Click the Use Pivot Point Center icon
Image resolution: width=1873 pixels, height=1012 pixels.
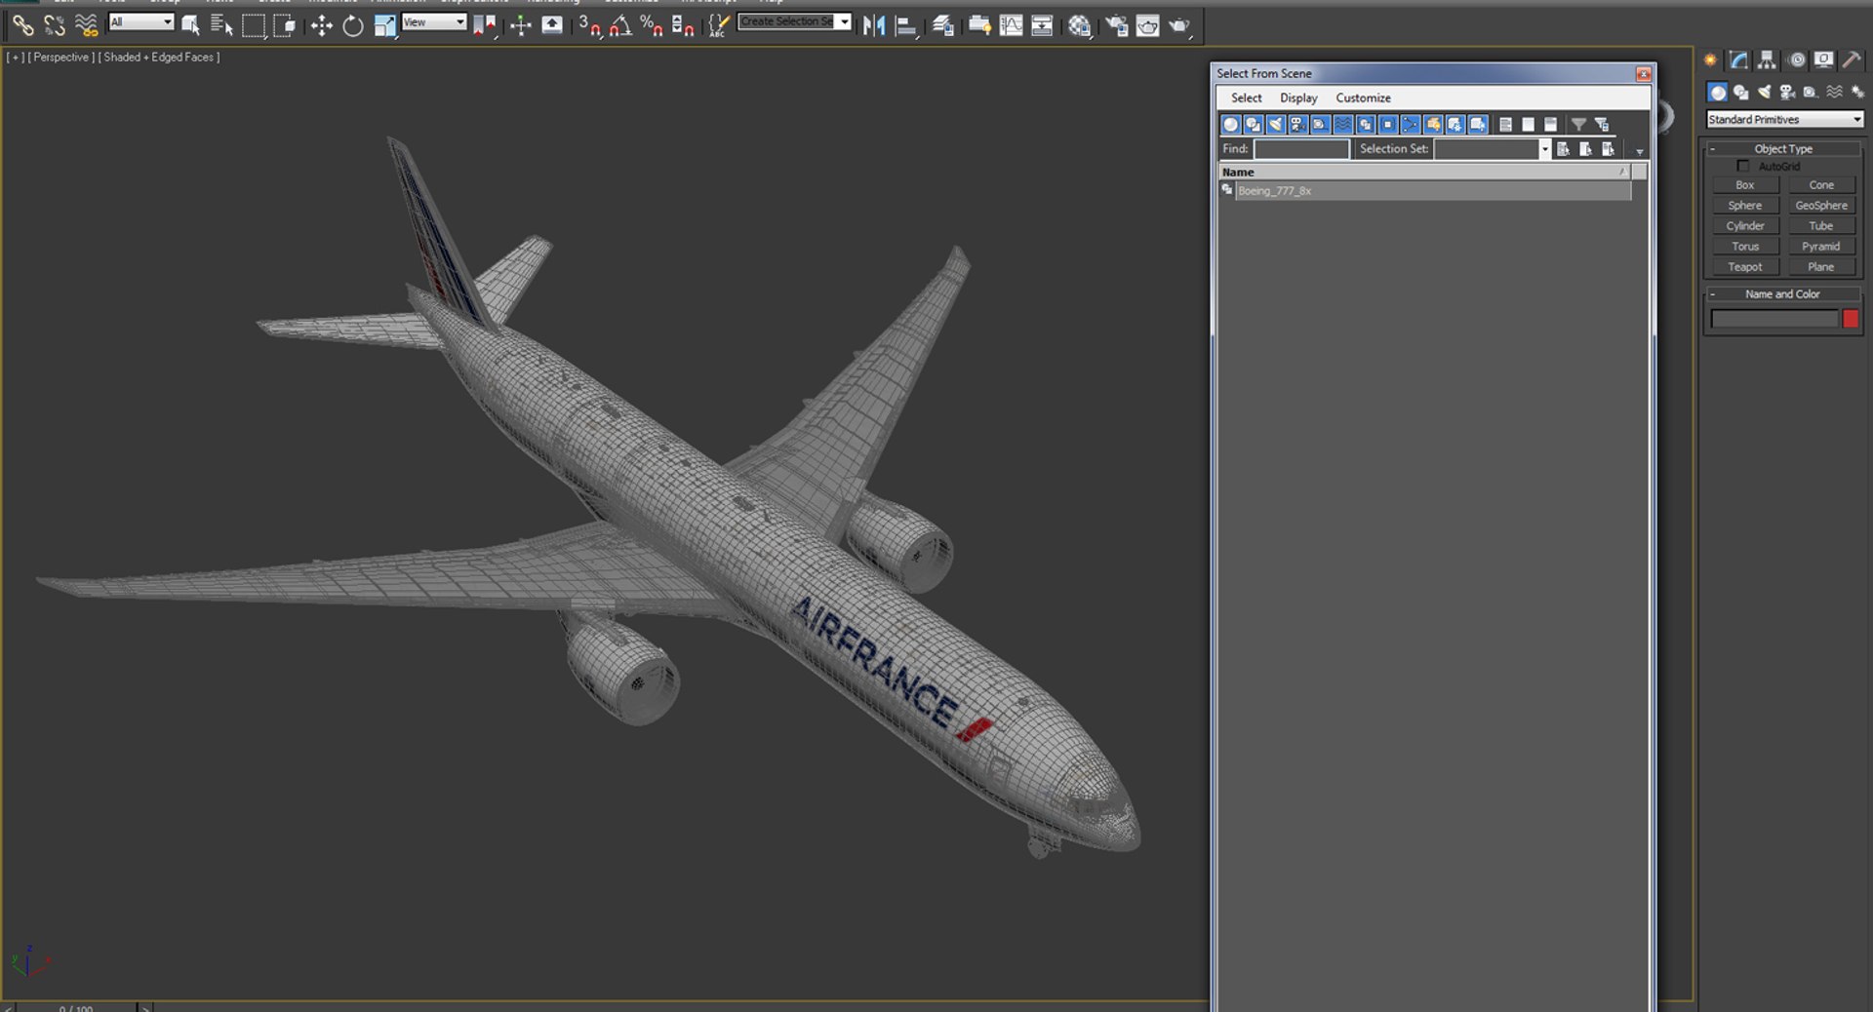coord(485,25)
